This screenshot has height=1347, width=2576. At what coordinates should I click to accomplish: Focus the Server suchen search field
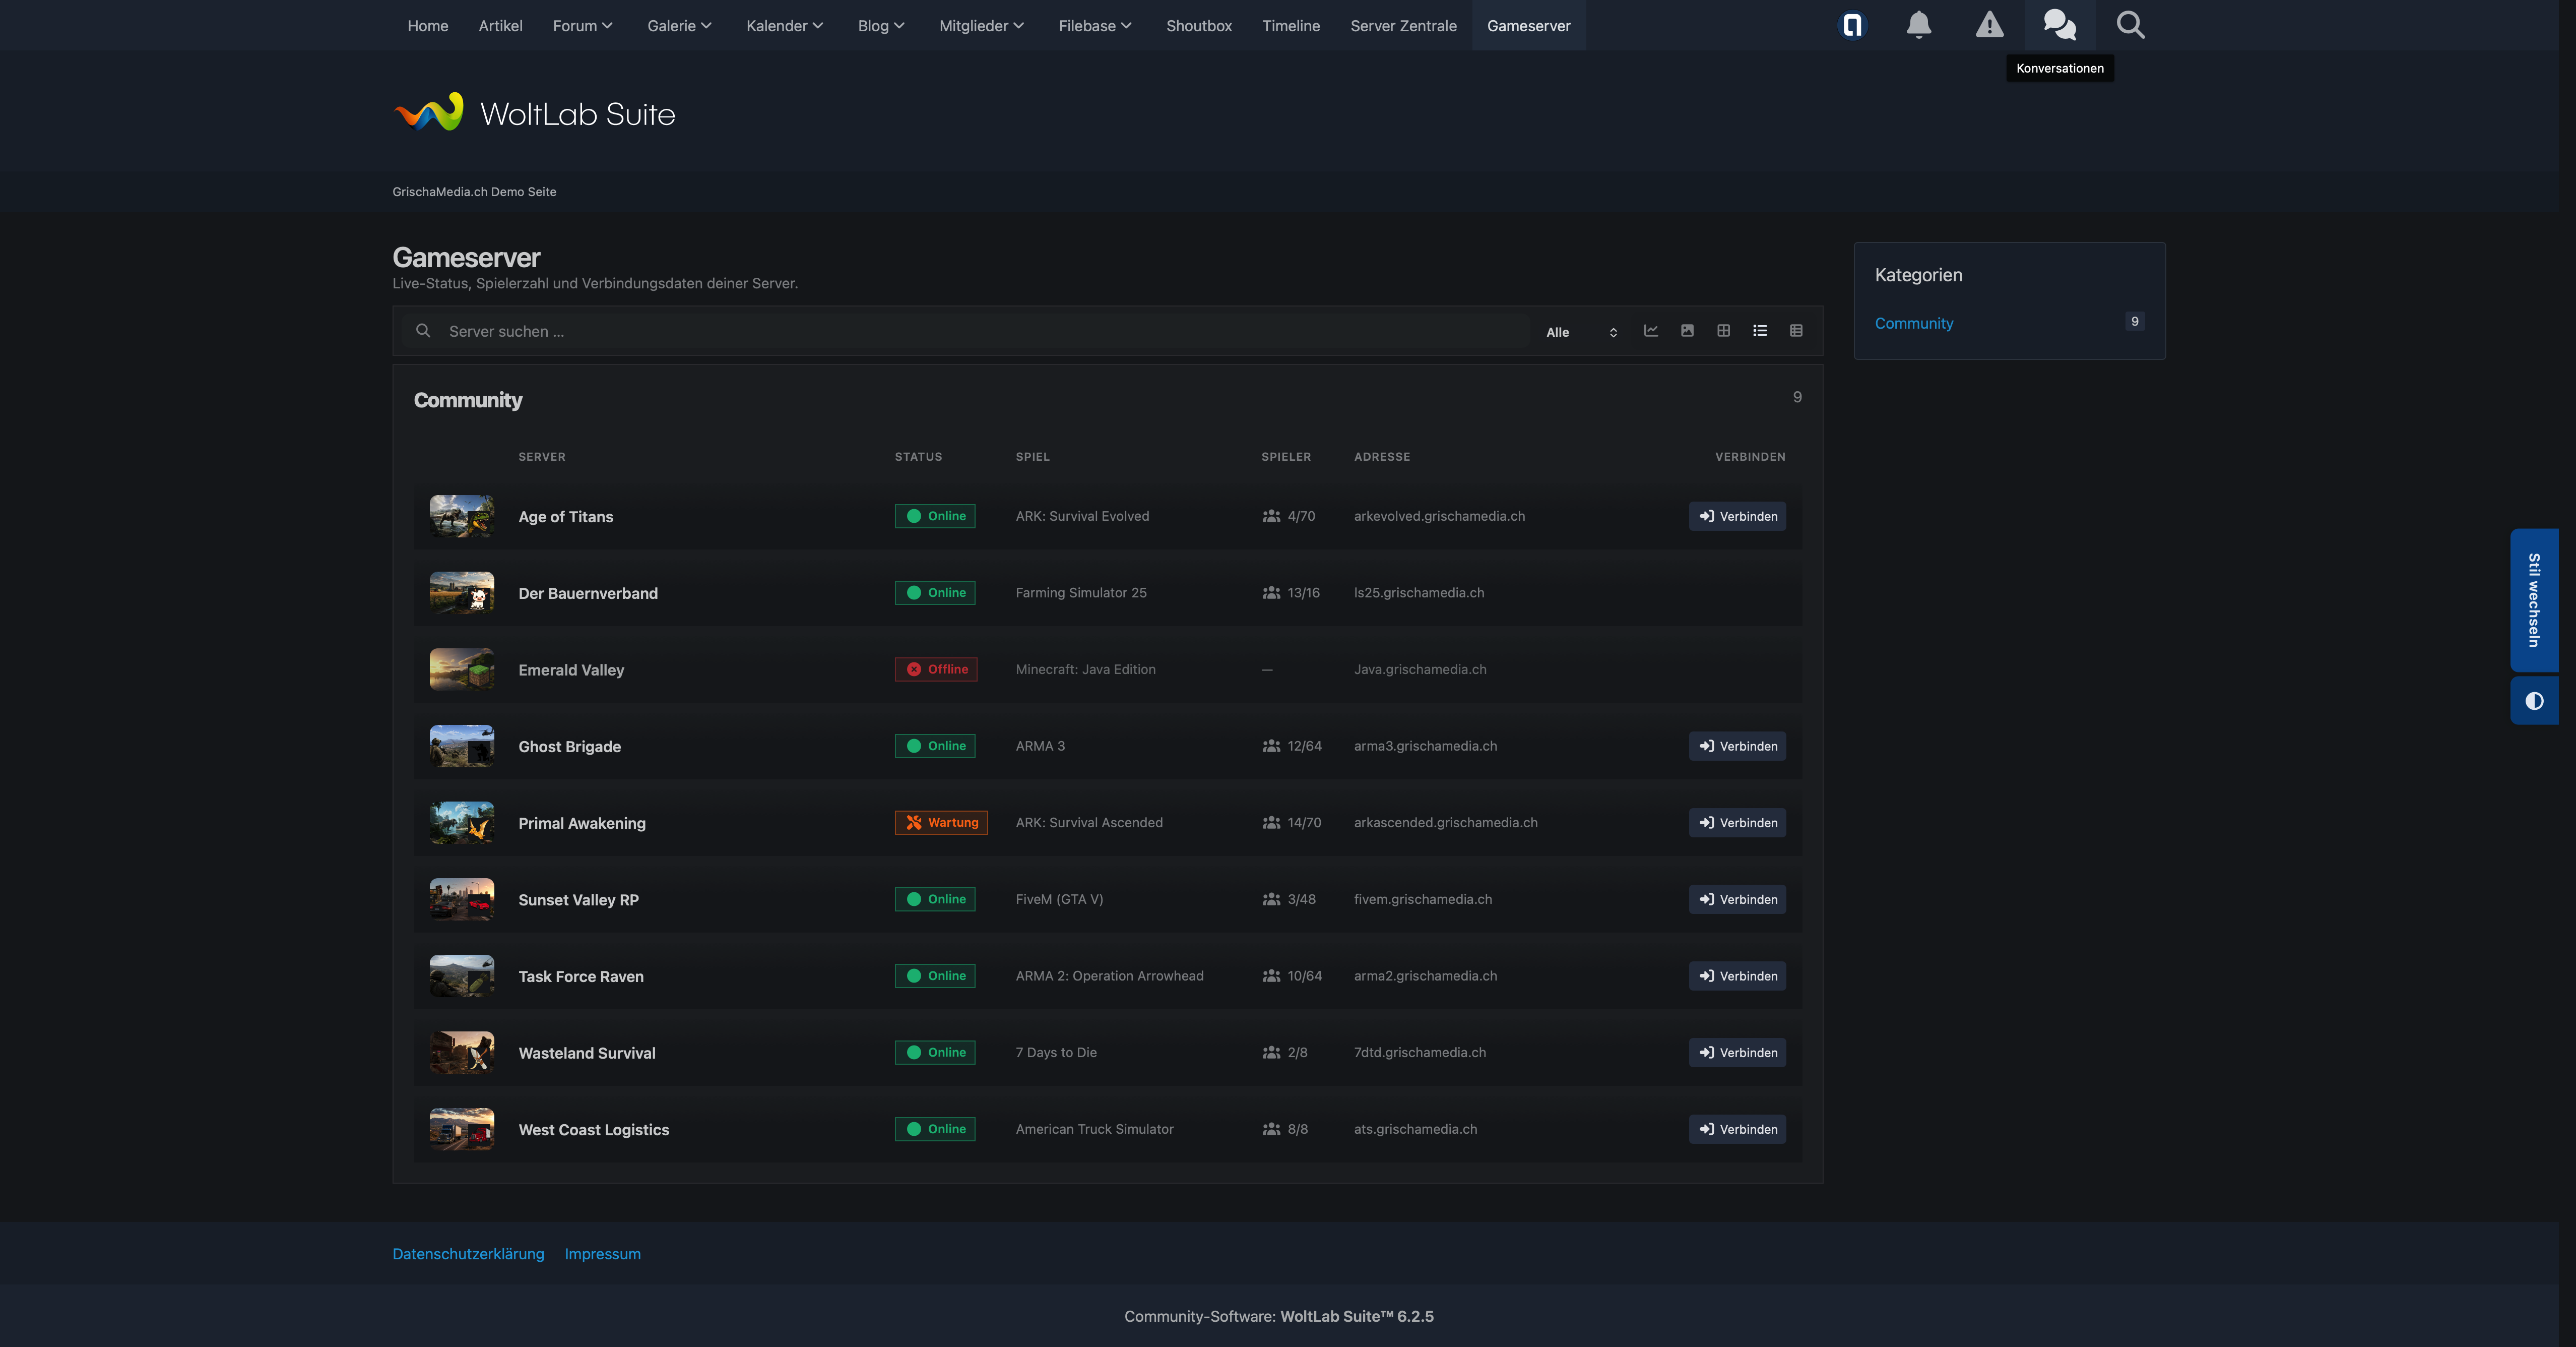click(x=965, y=331)
